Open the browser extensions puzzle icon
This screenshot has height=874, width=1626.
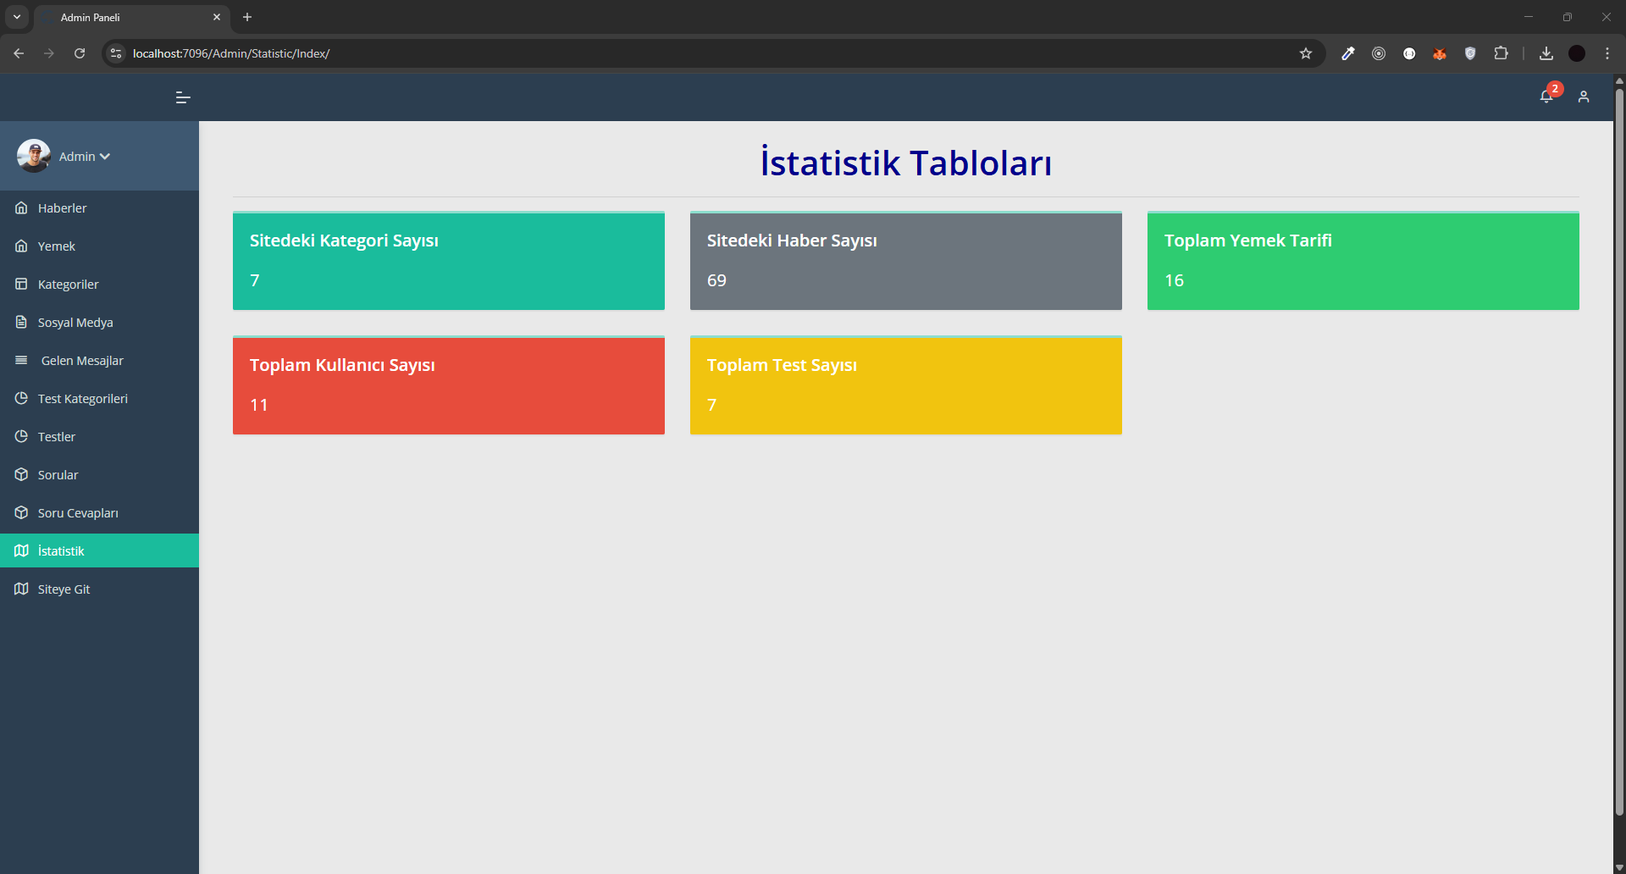coord(1500,53)
